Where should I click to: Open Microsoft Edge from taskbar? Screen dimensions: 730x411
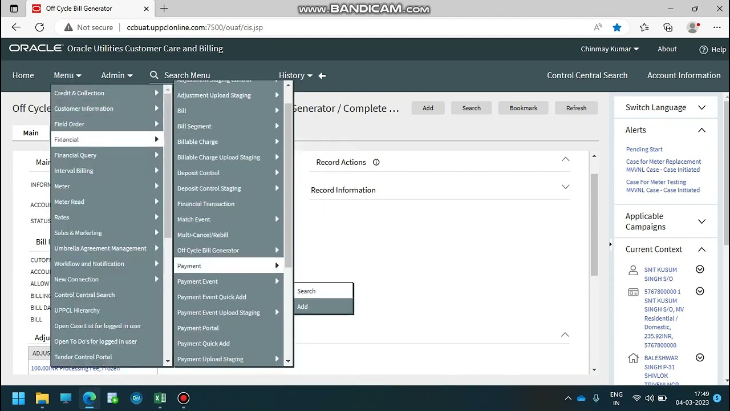coord(89,398)
